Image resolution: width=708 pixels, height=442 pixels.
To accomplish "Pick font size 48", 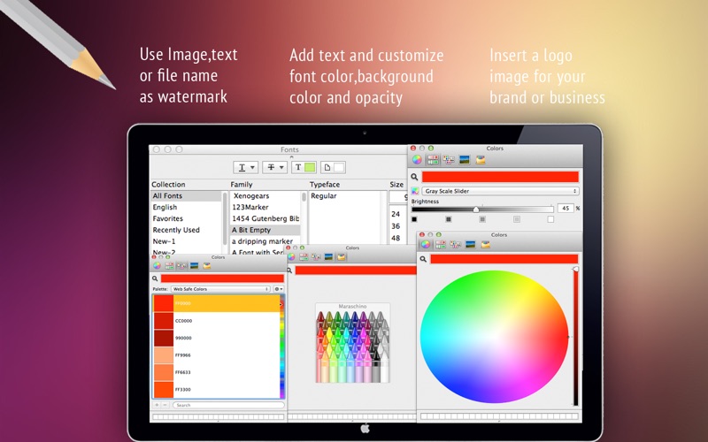I will 396,238.
